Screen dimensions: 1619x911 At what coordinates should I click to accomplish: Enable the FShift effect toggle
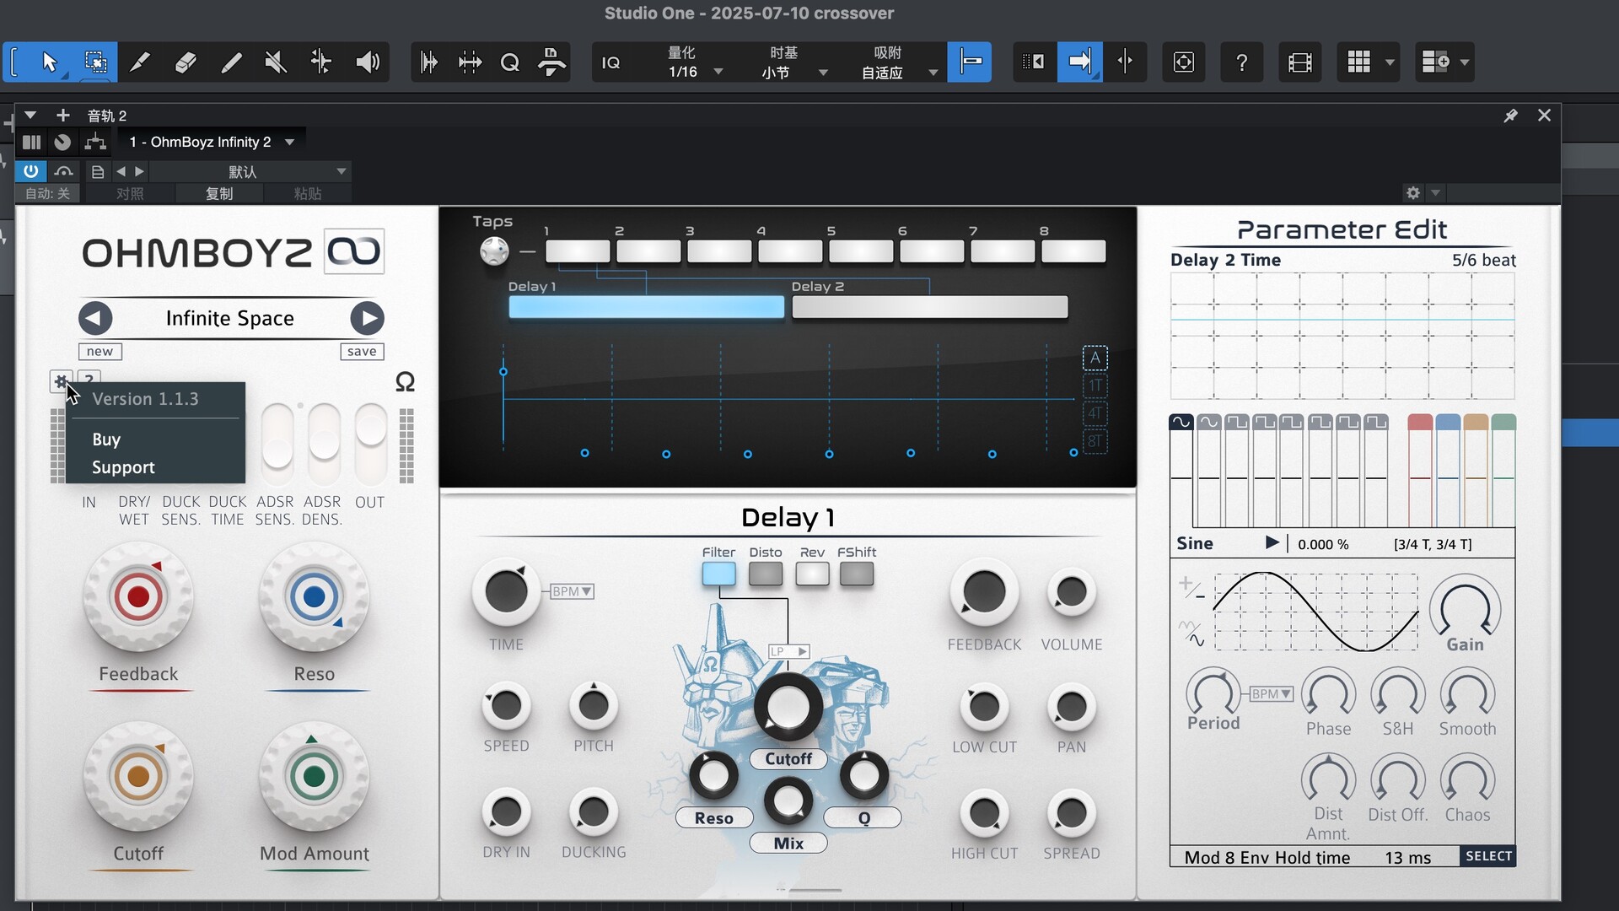point(857,574)
